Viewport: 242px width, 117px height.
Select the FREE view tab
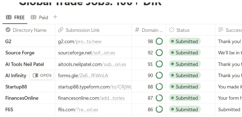(15, 17)
